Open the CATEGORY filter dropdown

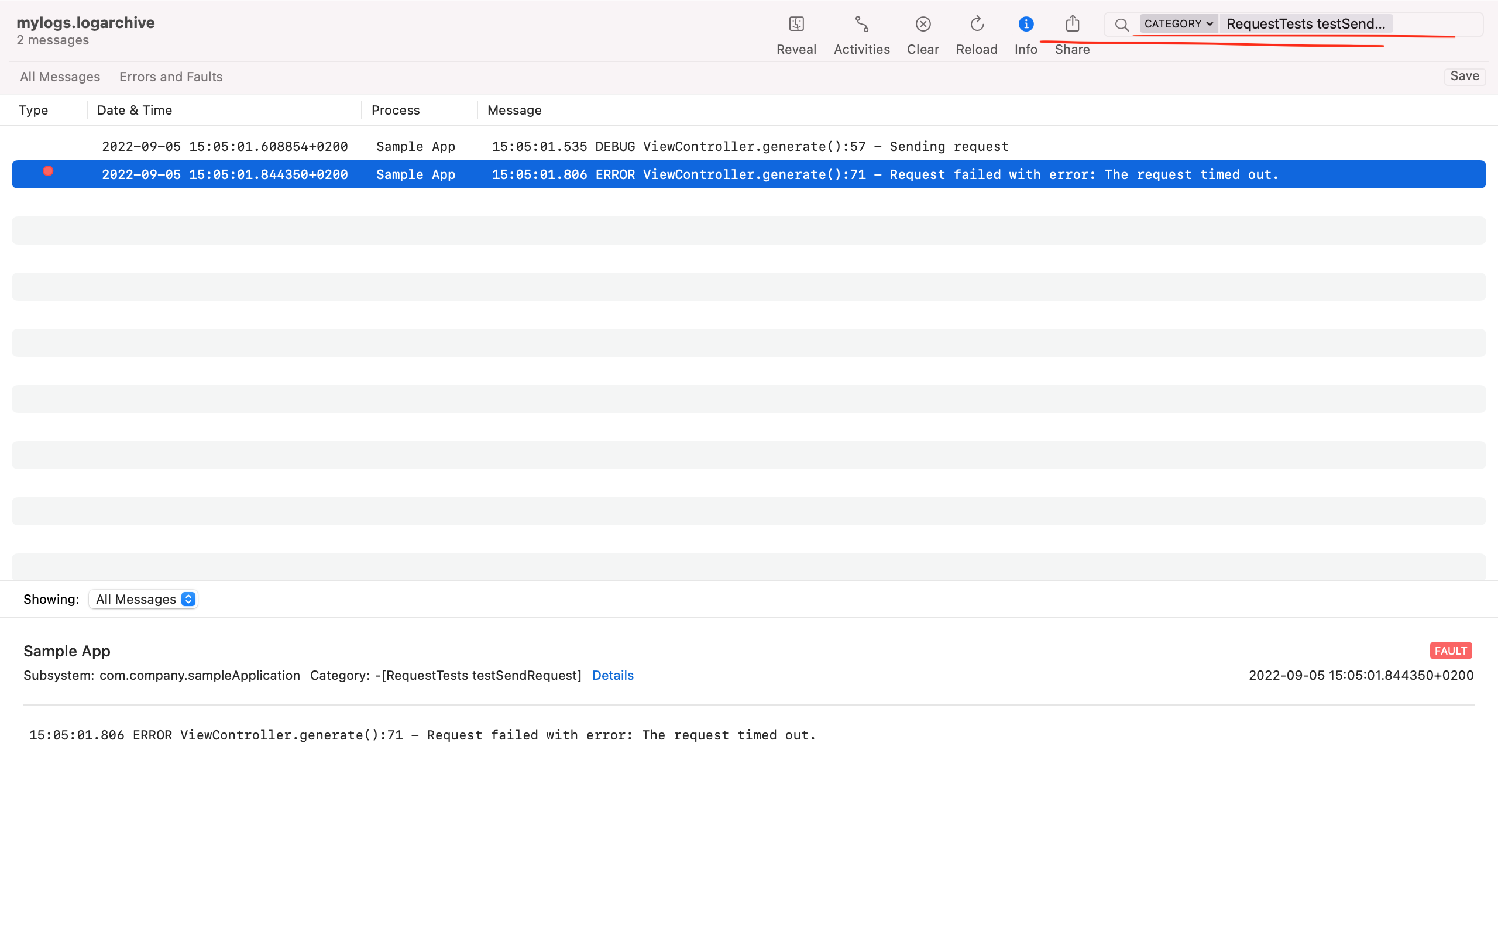click(1178, 23)
